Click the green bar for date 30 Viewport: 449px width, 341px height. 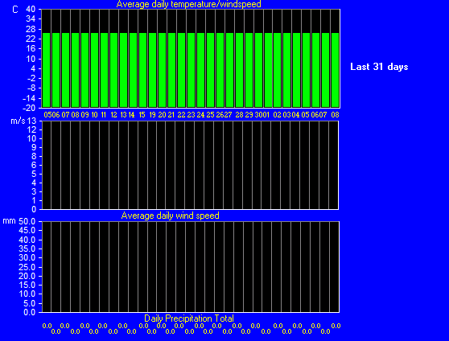(x=258, y=70)
